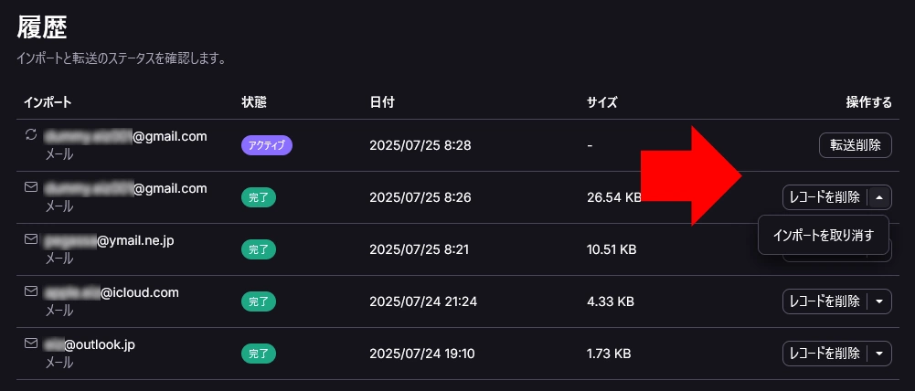Click the サイズ column header
Screen dimensions: 915x391
[x=602, y=102]
